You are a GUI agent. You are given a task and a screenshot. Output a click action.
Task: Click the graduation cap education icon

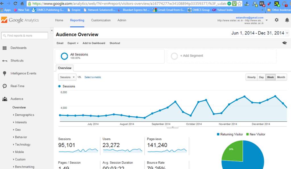pyautogui.click(x=284, y=43)
